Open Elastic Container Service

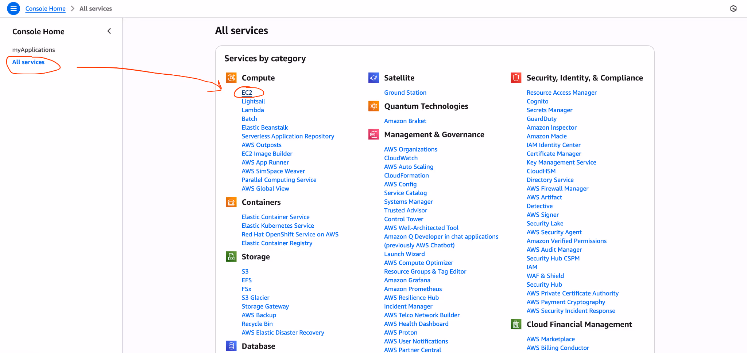click(276, 217)
